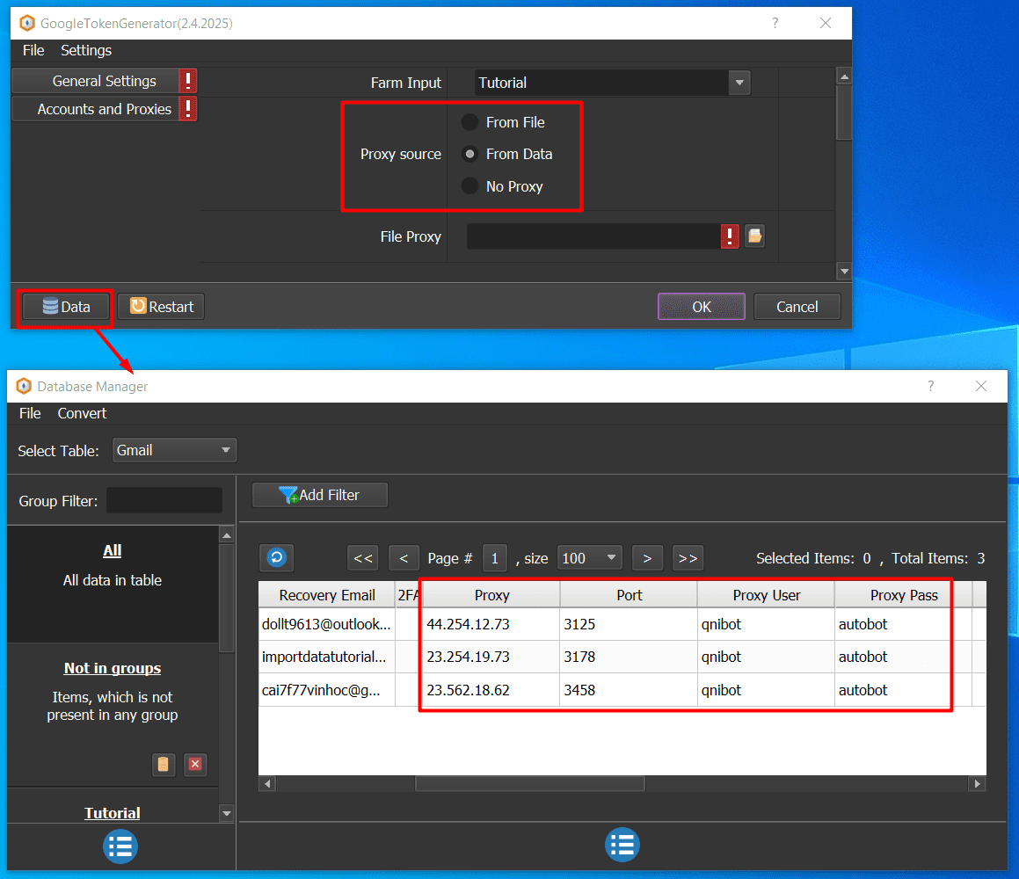Click the copy group clipboard icon
1019x879 pixels.
pyautogui.click(x=164, y=764)
